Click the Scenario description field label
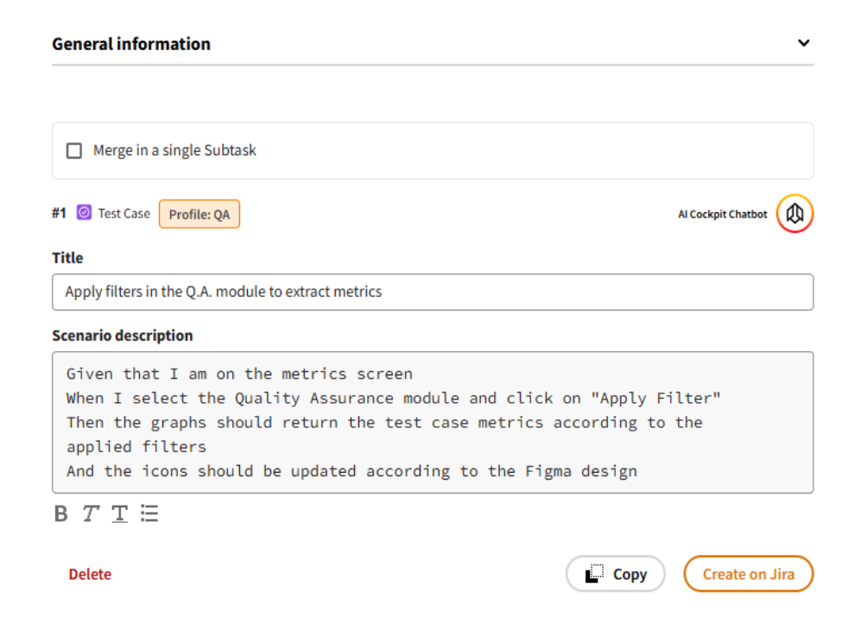Image resolution: width=867 pixels, height=641 pixels. pos(122,336)
